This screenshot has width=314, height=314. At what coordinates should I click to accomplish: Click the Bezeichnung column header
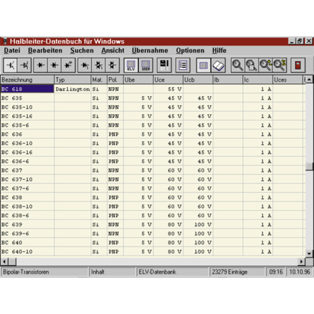27,80
